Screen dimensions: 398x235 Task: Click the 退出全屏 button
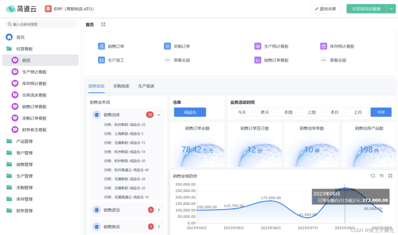pos(325,9)
